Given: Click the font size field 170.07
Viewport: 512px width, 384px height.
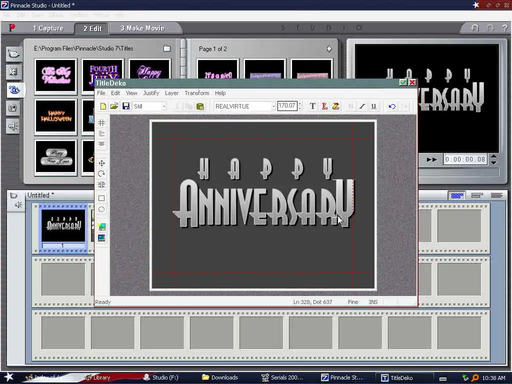Looking at the screenshot, I should click(287, 106).
